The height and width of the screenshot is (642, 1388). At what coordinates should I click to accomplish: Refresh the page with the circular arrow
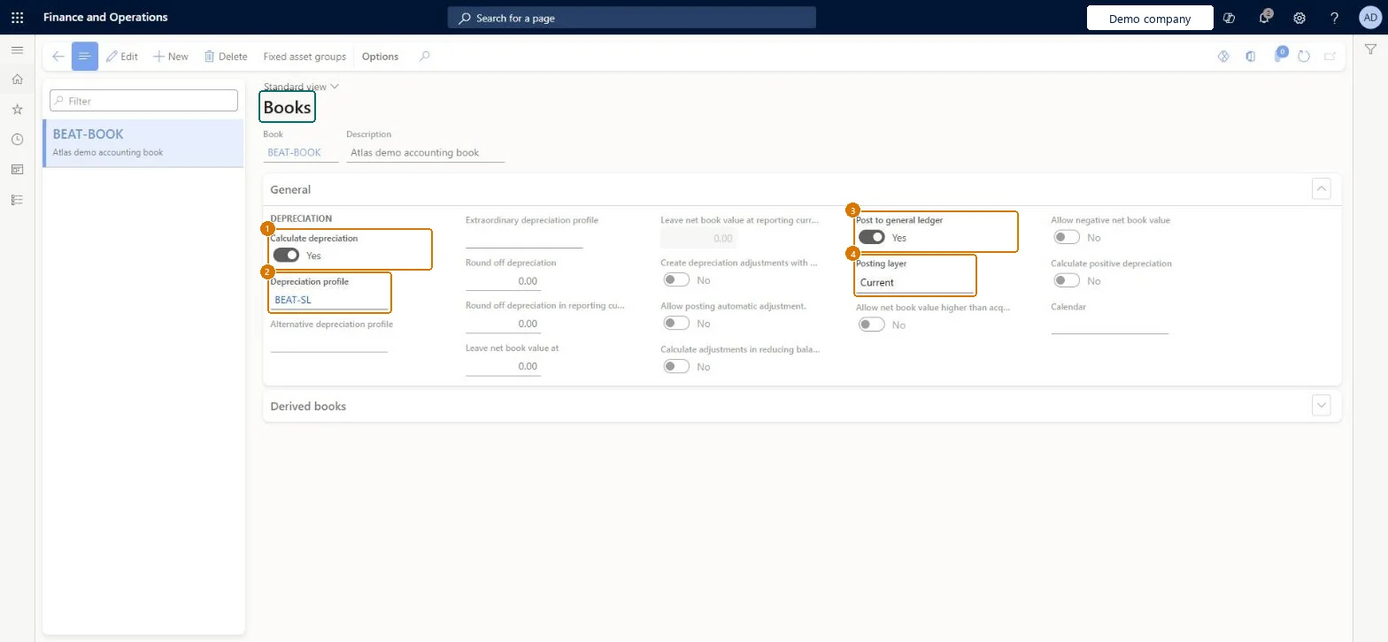pyautogui.click(x=1303, y=57)
